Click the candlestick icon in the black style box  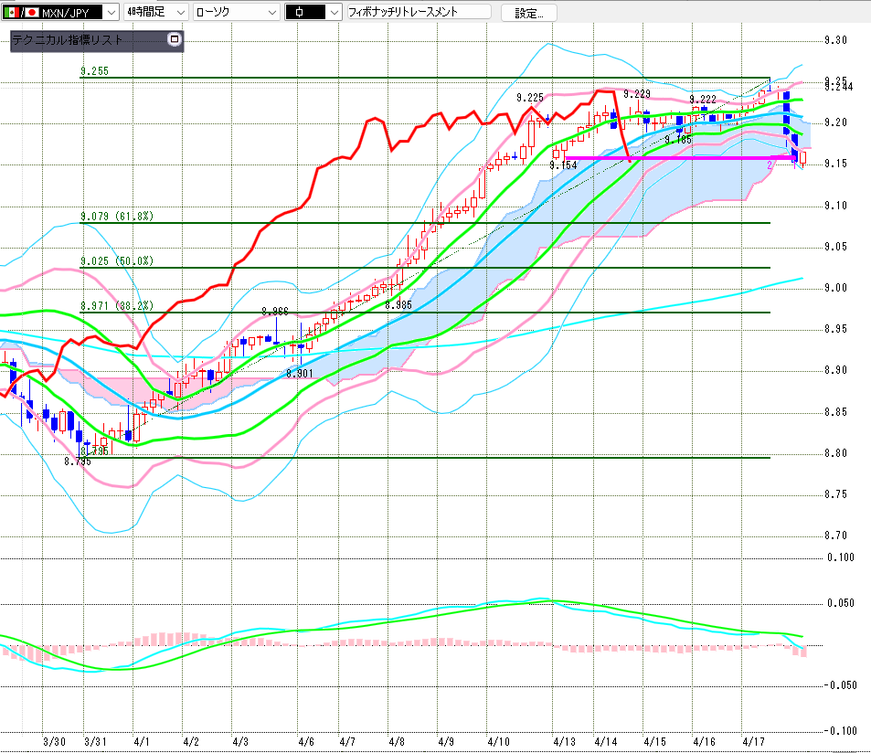coord(303,12)
